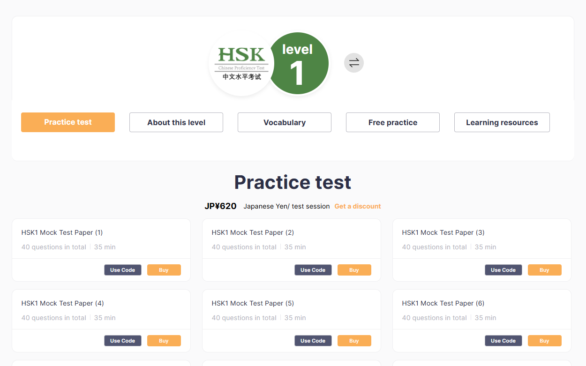The width and height of the screenshot is (586, 366).
Task: Use Code for Mock Test Paper (1)
Action: (122, 270)
